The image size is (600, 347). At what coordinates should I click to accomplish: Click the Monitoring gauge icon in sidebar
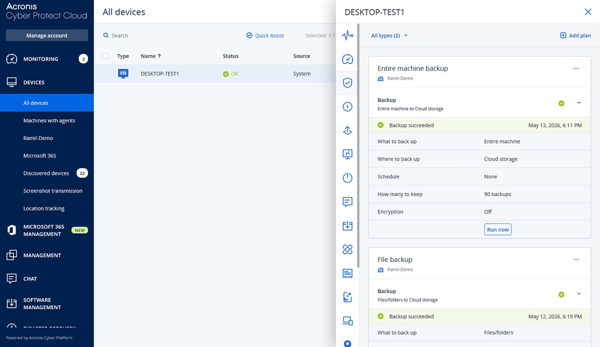pyautogui.click(x=11, y=59)
